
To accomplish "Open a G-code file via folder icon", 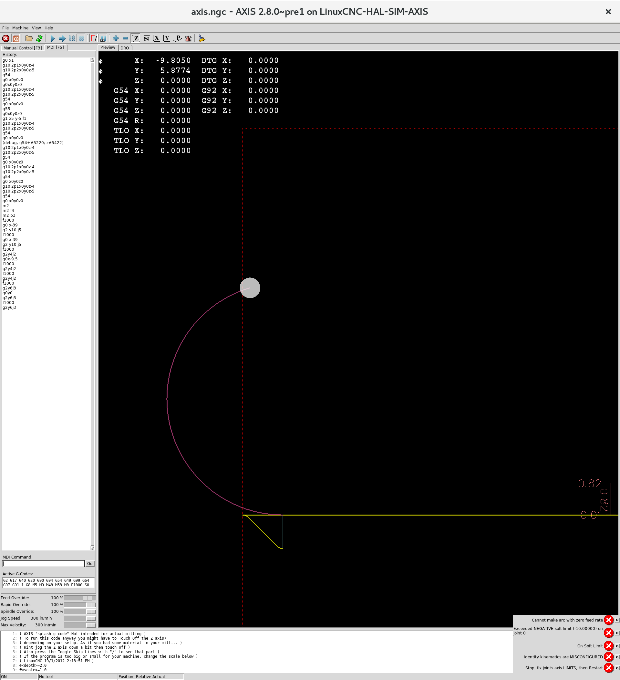I will (29, 38).
